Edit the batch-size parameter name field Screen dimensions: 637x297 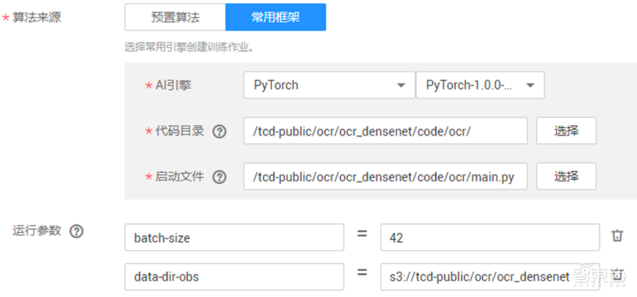[234, 237]
